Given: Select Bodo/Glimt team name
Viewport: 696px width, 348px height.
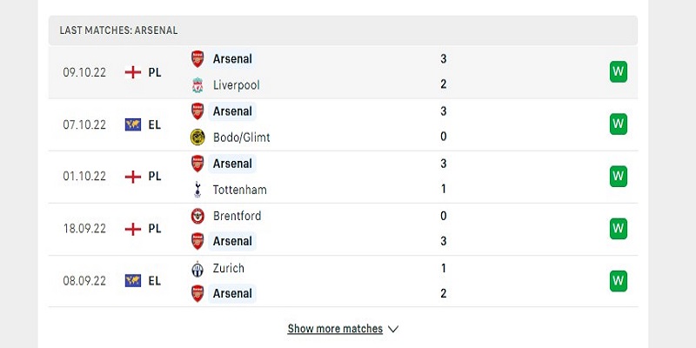Looking at the screenshot, I should [x=242, y=137].
